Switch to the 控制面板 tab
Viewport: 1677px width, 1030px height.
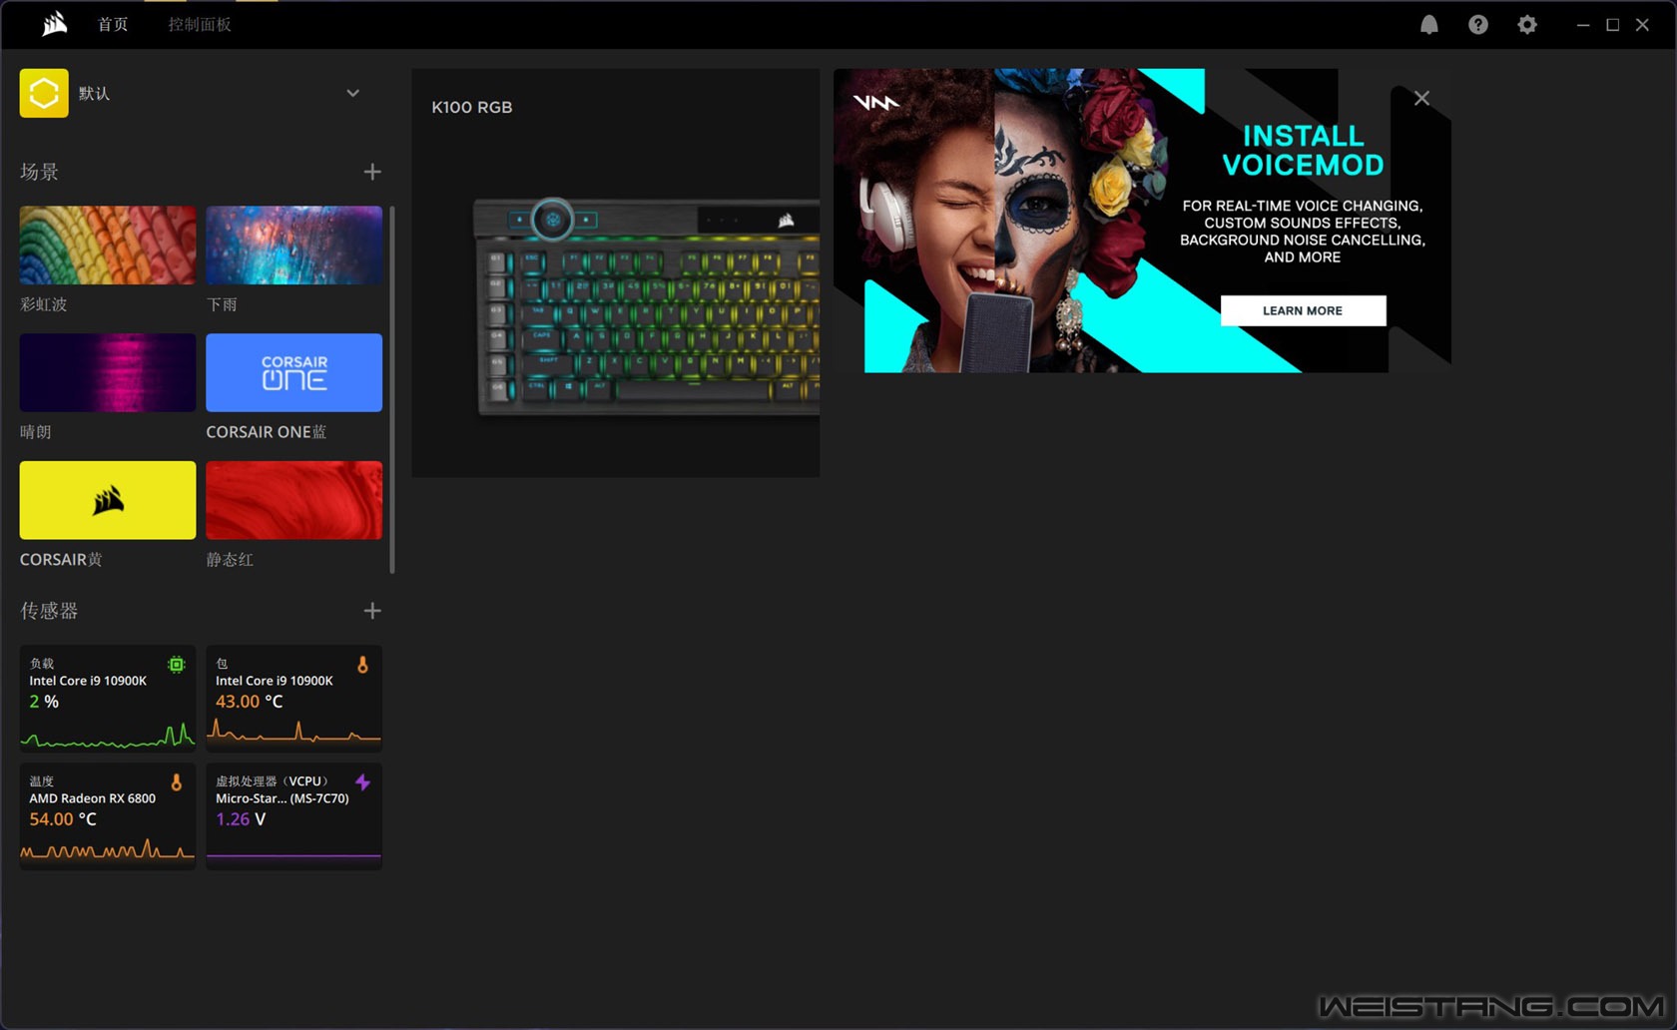tap(200, 24)
